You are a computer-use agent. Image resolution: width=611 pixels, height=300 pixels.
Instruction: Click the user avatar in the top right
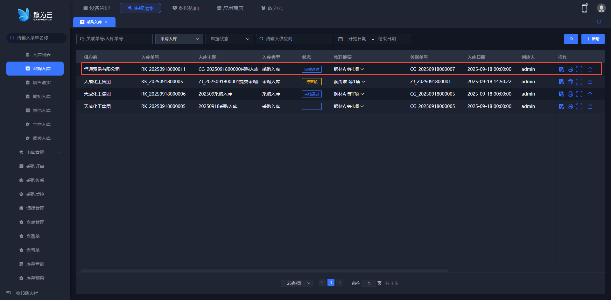tap(601, 8)
